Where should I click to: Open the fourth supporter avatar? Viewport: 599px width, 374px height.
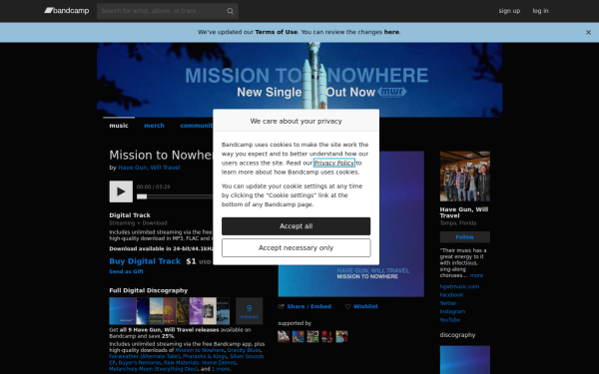(x=327, y=337)
